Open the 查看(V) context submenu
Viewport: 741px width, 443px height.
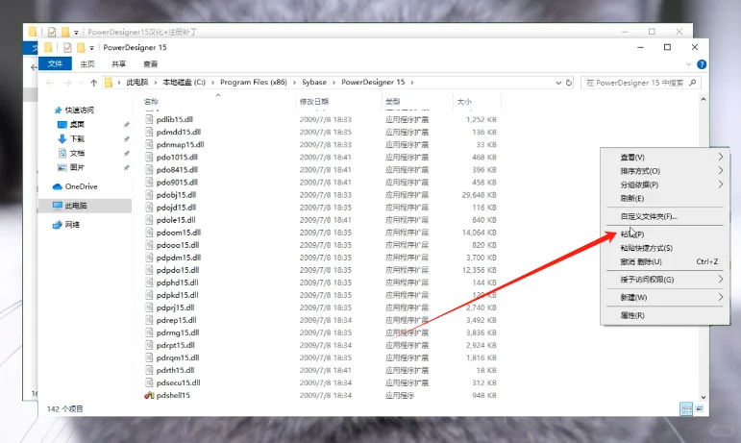pyautogui.click(x=665, y=158)
